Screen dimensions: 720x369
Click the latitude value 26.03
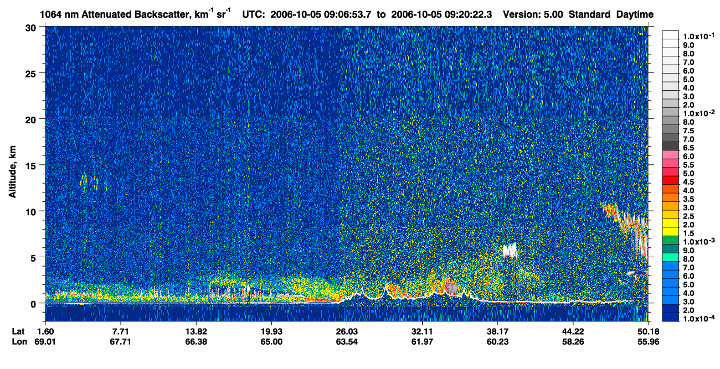pyautogui.click(x=346, y=331)
